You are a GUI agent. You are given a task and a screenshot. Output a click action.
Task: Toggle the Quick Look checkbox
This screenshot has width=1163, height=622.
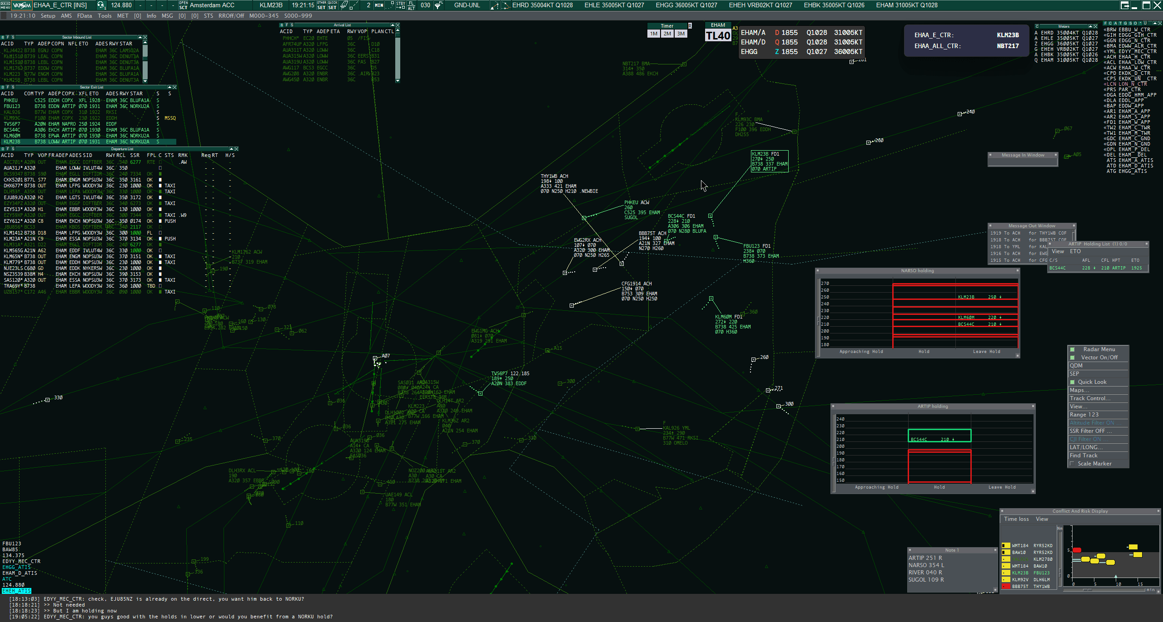pyautogui.click(x=1073, y=382)
